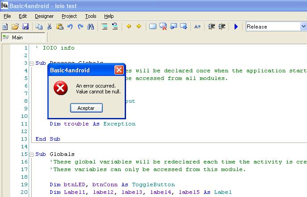Click the uncomment lines icon
Screen dimensions: 307x197
pyautogui.click(x=115, y=26)
